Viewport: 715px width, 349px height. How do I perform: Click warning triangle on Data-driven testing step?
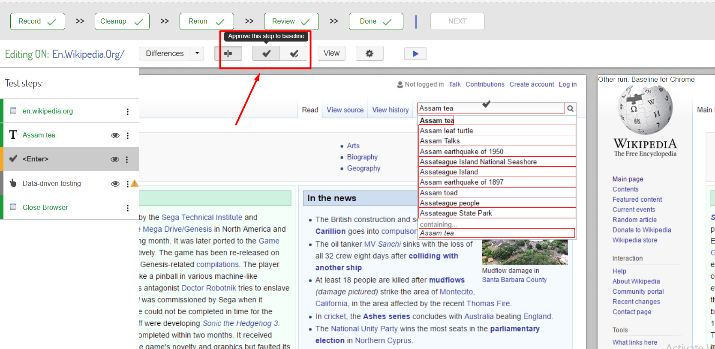(135, 184)
